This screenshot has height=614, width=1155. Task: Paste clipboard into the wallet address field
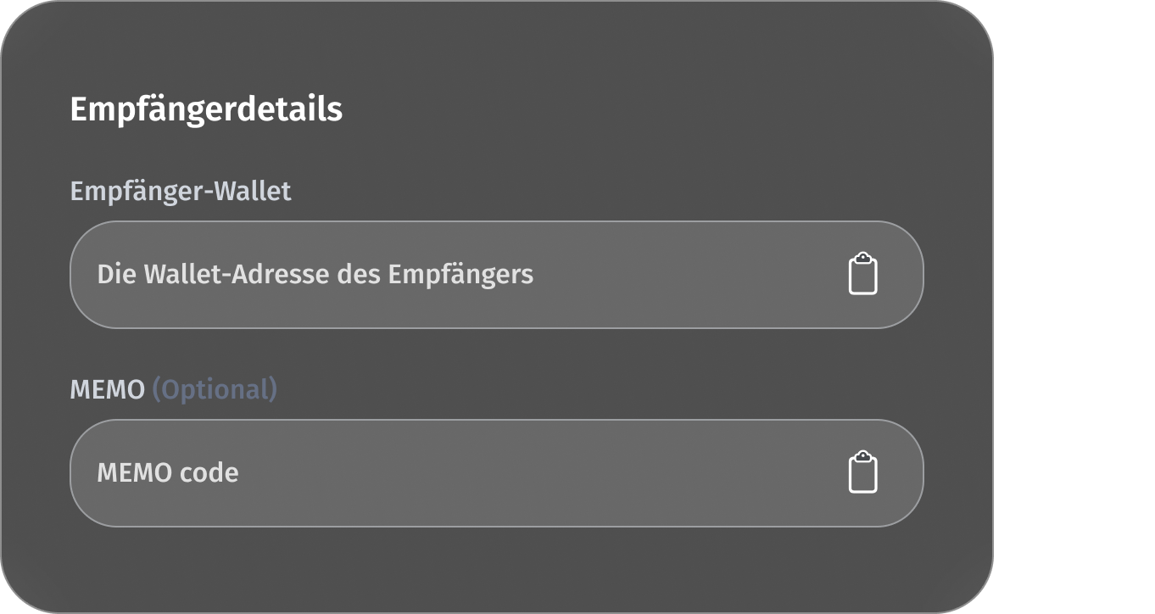tap(862, 274)
